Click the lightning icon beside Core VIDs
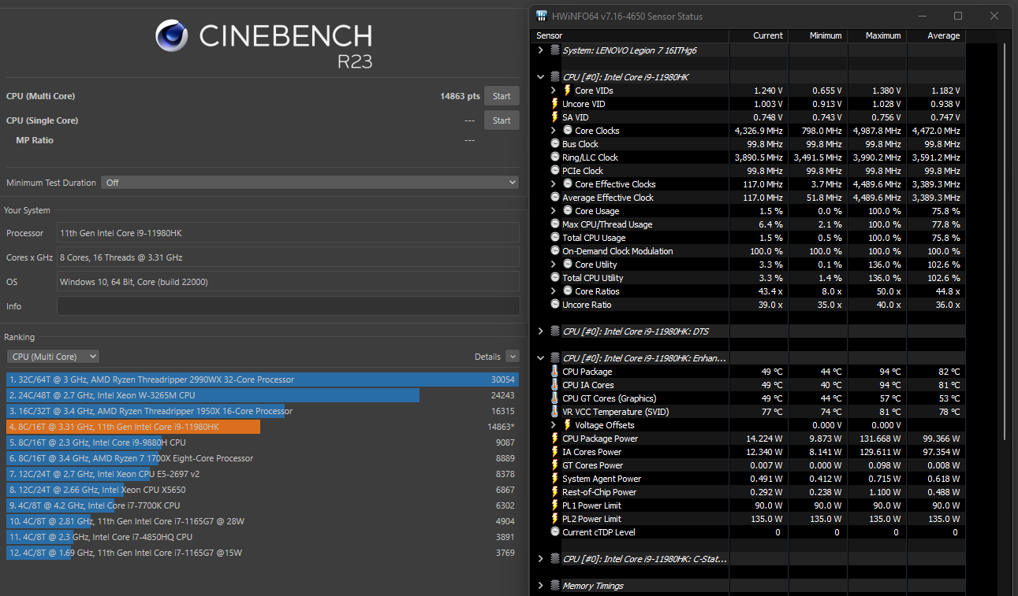Viewport: 1018px width, 596px height. [567, 91]
